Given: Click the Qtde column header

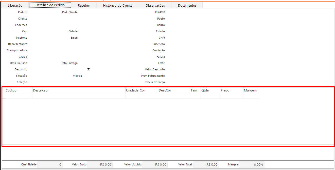Looking at the screenshot, I should coord(210,90).
